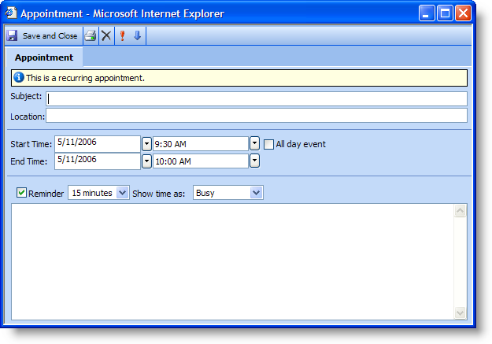Screen dimensions: 492x344
Task: Set high importance with red exclamation icon
Action: click(x=122, y=35)
